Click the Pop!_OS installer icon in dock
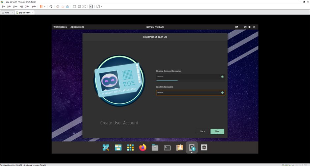 [192, 148]
